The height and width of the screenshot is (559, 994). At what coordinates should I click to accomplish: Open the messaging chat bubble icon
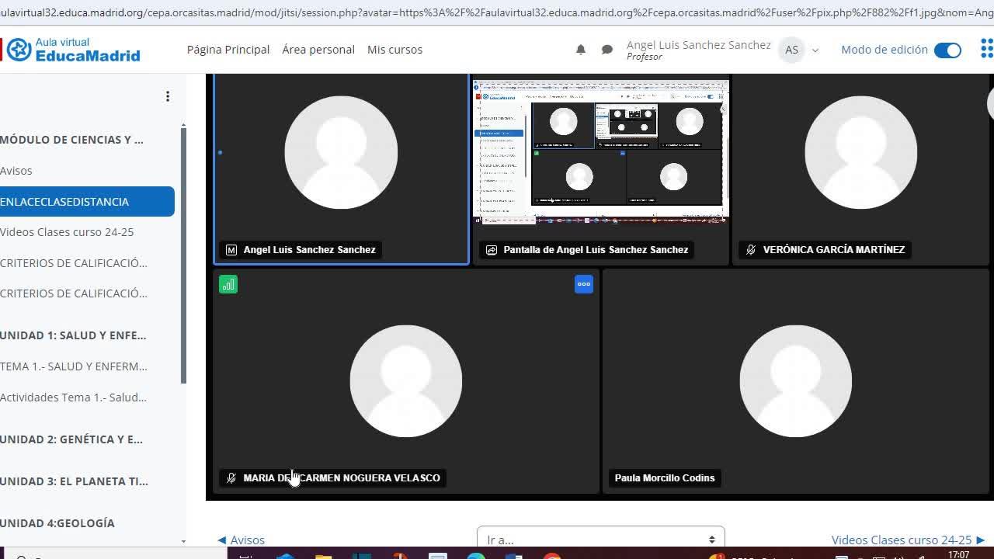(x=607, y=50)
